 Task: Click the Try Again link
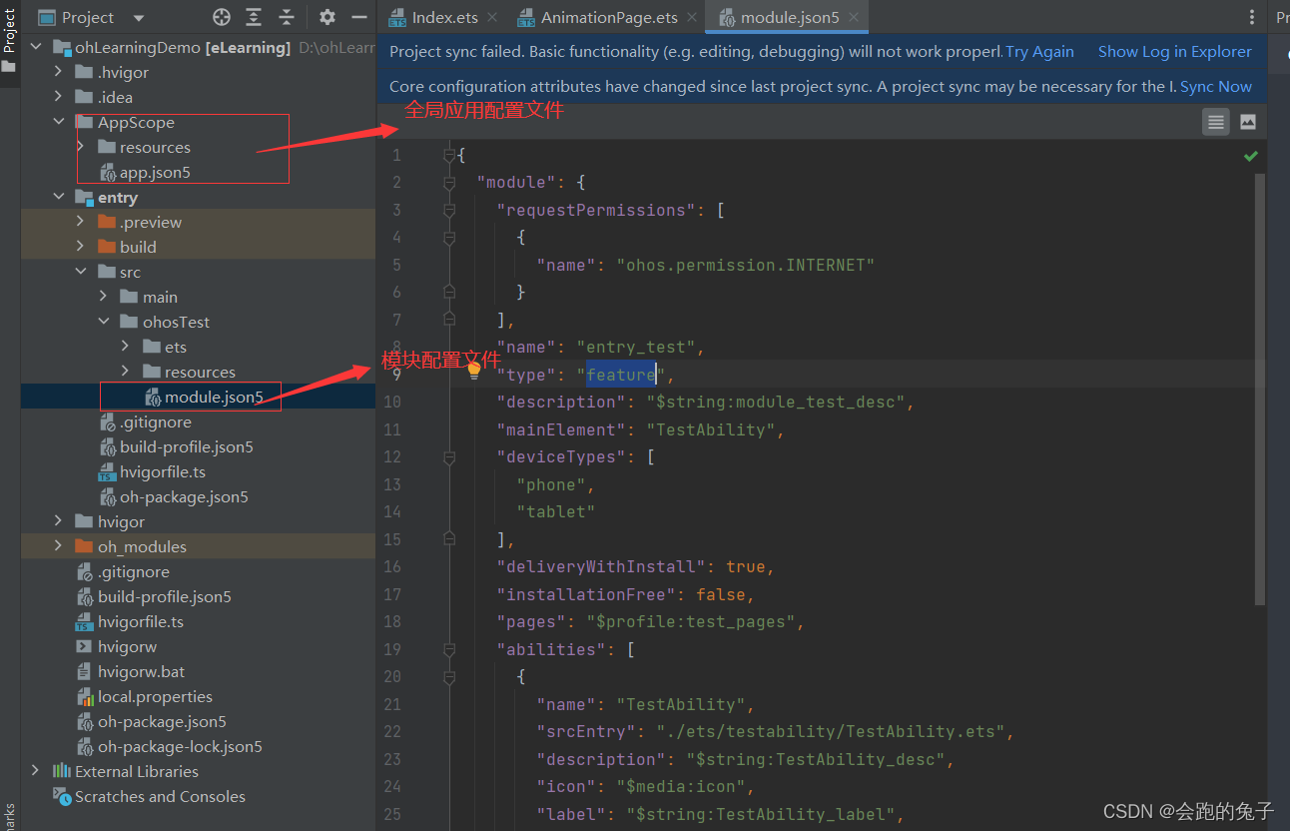(x=1039, y=52)
